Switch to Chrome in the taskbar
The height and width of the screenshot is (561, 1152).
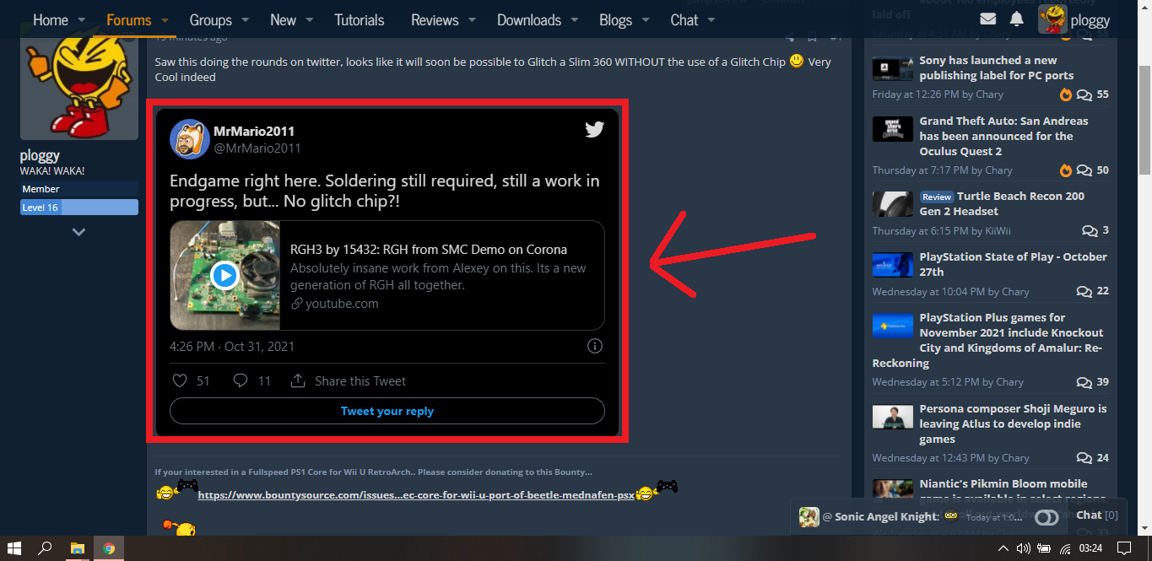click(x=109, y=548)
